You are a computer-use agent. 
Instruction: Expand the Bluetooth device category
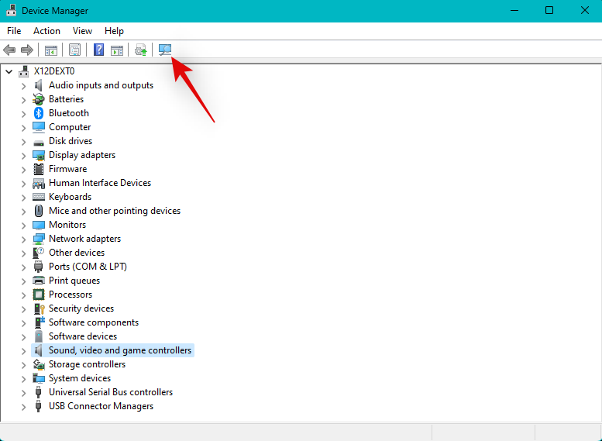[x=23, y=113]
